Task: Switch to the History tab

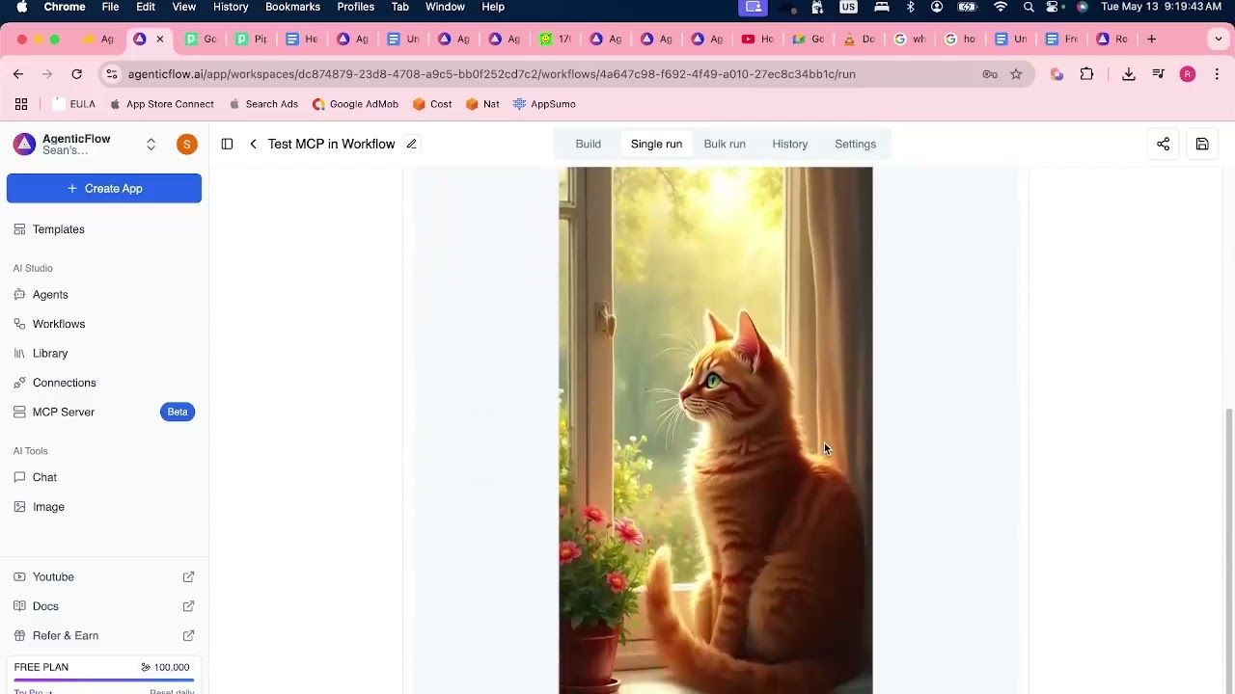Action: [x=789, y=144]
